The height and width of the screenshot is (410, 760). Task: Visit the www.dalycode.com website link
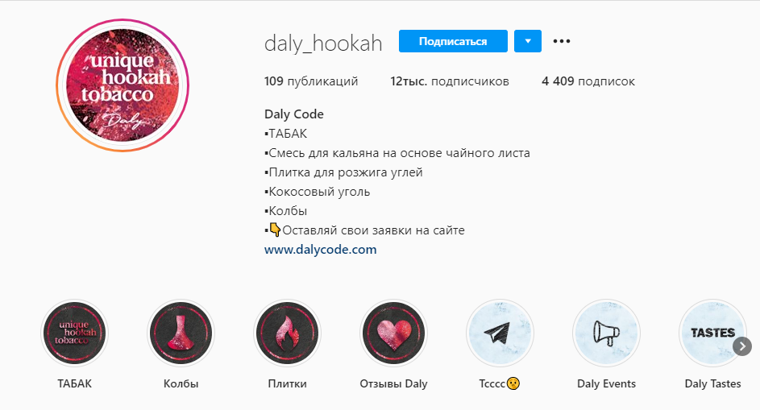321,250
